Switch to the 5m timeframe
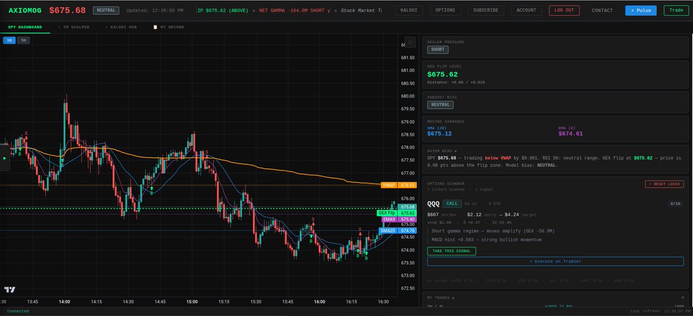Screen dimensions: 693x316 click(23, 40)
